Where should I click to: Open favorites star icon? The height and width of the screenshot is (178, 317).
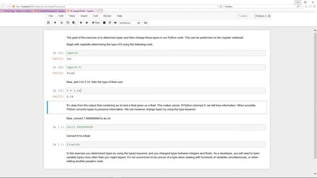311,6
